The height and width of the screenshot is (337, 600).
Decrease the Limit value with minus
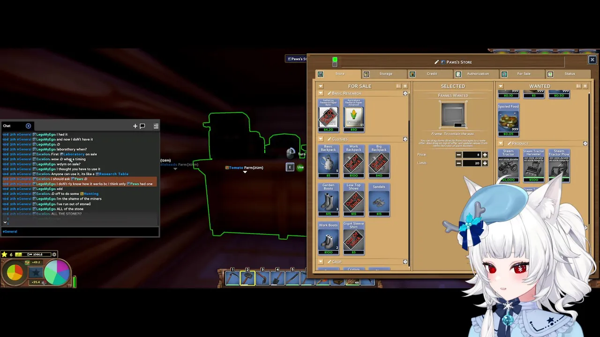pos(458,163)
